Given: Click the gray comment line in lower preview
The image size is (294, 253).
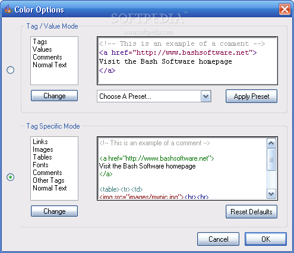Looking at the screenshot, I should 154,143.
